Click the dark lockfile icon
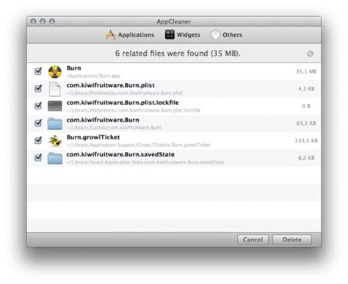This screenshot has height=284, width=348. (x=55, y=106)
